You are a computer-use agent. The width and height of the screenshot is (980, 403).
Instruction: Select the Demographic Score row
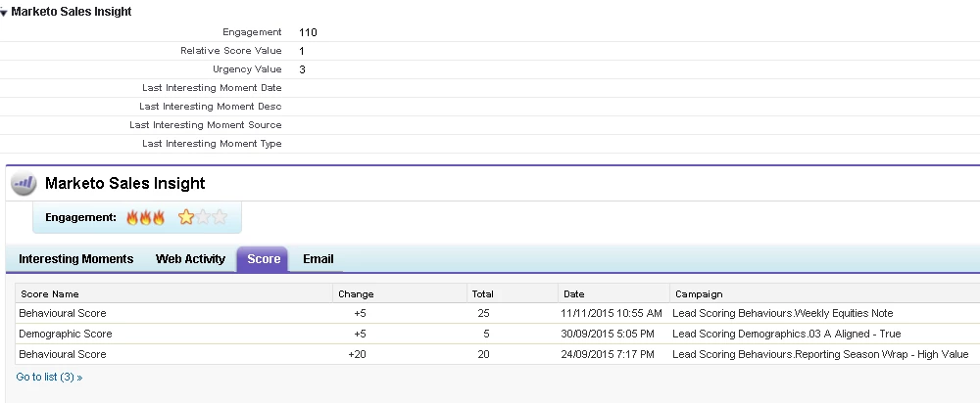pyautogui.click(x=498, y=334)
